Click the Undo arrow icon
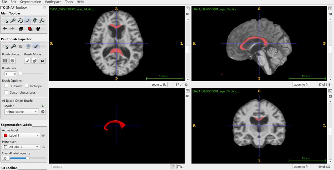This screenshot has height=170, width=334. pyautogui.click(x=5, y=29)
